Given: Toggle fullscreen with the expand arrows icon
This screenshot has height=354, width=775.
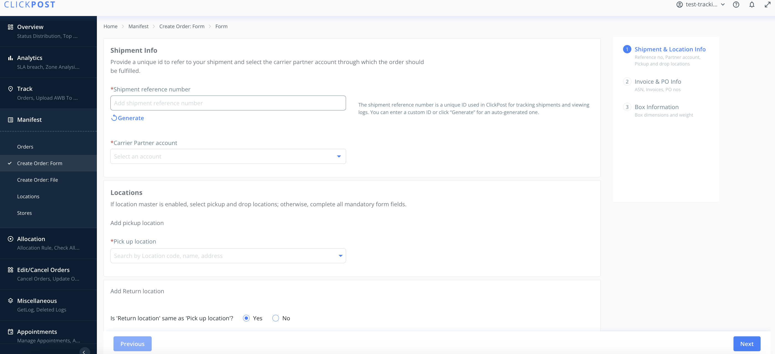Looking at the screenshot, I should [x=767, y=4].
